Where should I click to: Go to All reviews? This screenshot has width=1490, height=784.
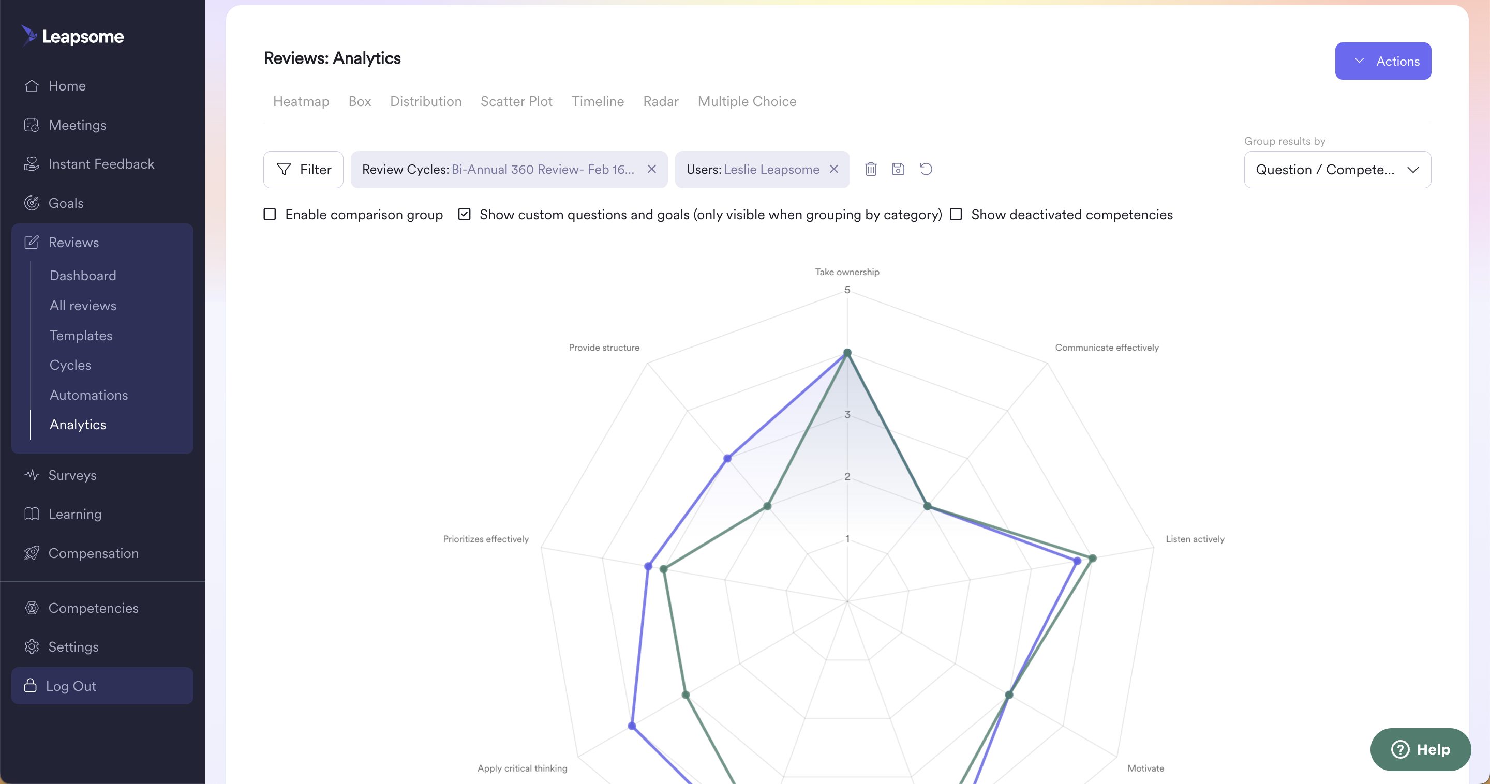pos(83,305)
